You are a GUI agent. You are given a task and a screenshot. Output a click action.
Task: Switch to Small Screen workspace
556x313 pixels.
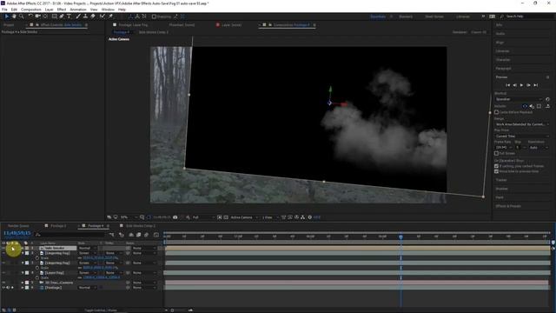pyautogui.click(x=434, y=17)
